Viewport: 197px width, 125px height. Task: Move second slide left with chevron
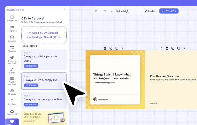pyautogui.click(x=161, y=48)
